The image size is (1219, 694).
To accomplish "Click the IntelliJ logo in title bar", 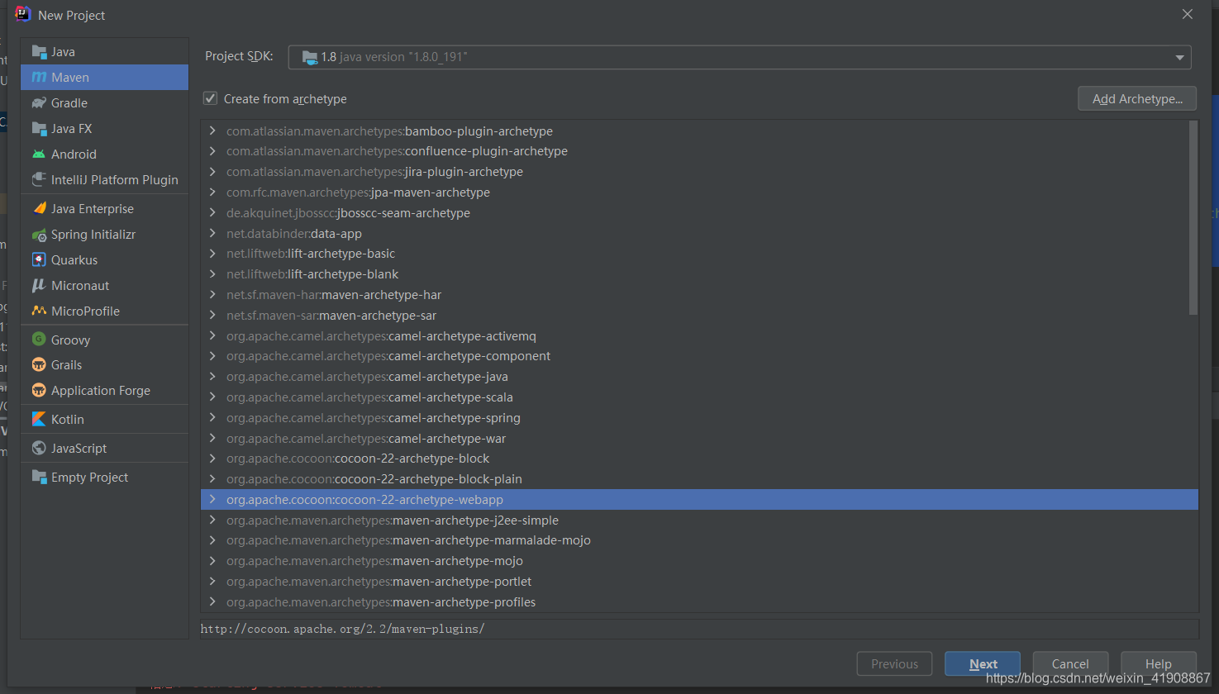I will coord(22,14).
